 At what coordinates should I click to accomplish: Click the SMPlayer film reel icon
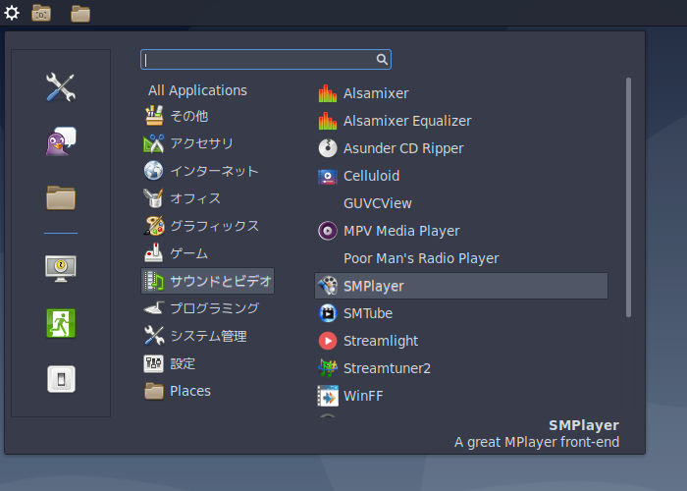328,286
